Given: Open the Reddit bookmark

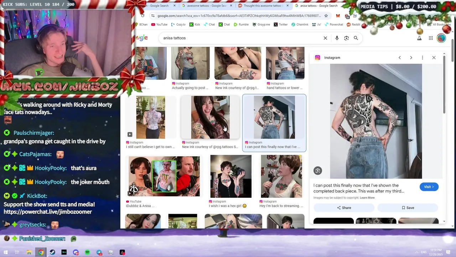Looking at the screenshot, I should 353,25.
